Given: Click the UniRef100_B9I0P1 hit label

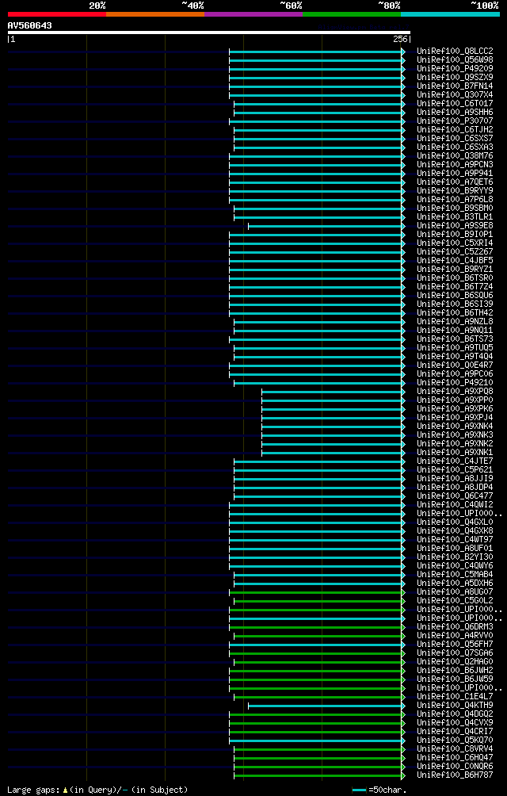Looking at the screenshot, I should pos(455,234).
